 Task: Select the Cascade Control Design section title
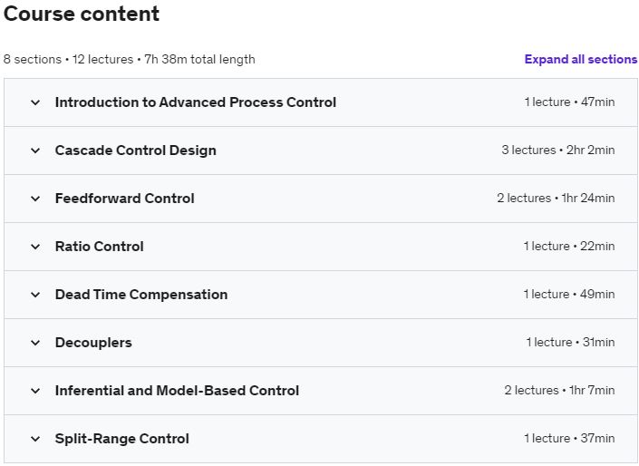[136, 150]
